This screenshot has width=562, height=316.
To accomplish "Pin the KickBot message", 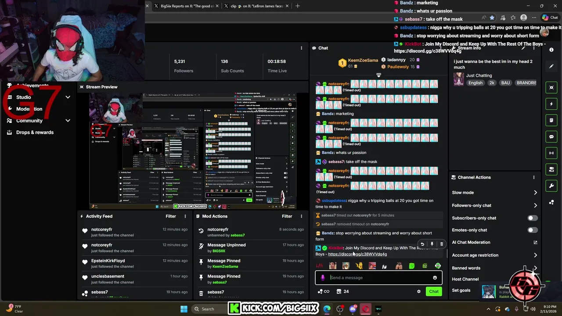I will 432,244.
